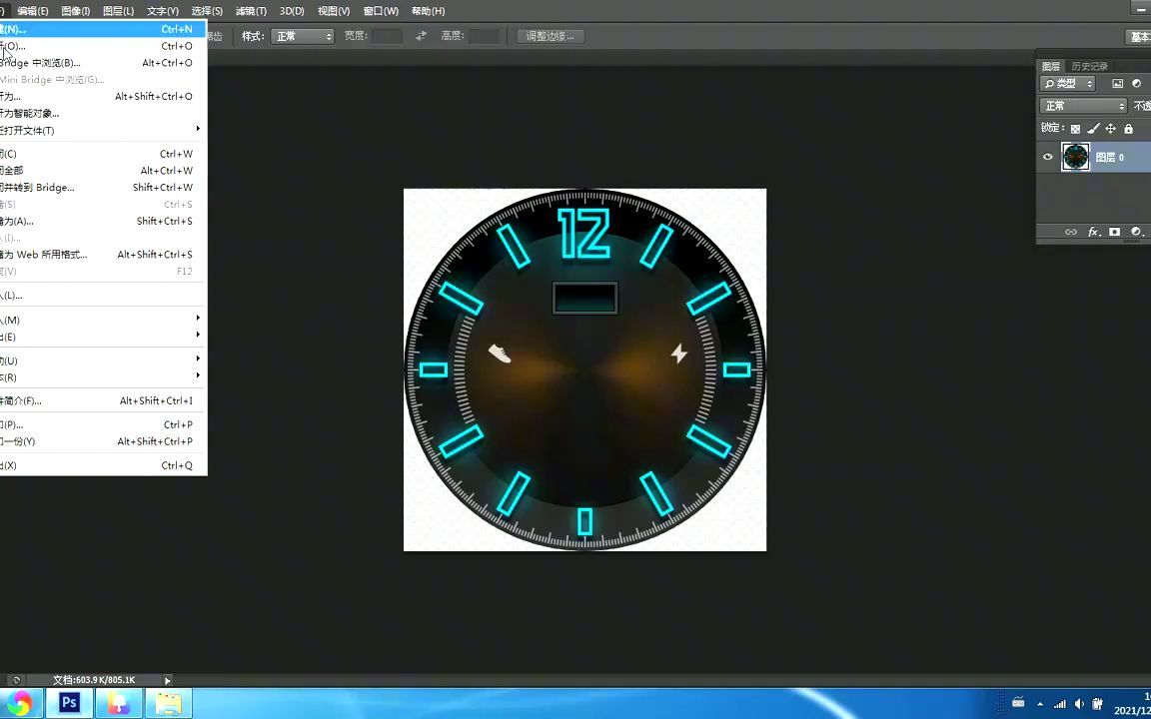The height and width of the screenshot is (719, 1151).
Task: Click the filter-by-pixel-layers icon near 类型
Action: (x=1118, y=82)
